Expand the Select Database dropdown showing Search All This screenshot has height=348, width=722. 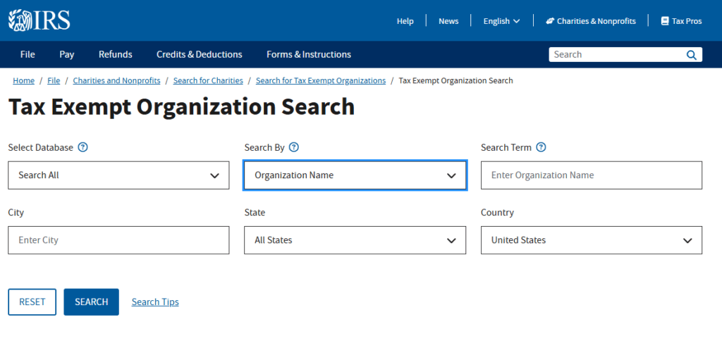pyautogui.click(x=118, y=175)
